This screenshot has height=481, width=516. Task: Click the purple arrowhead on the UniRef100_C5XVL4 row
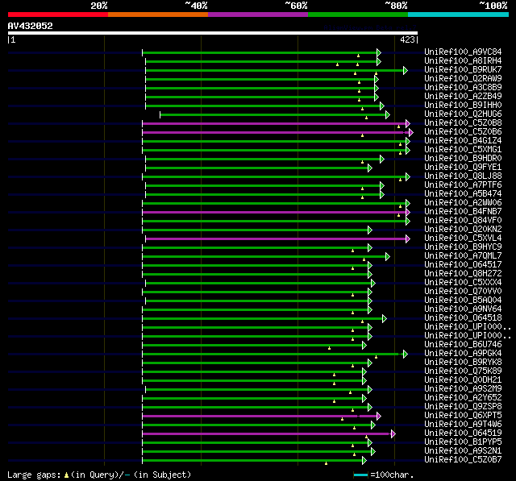click(x=408, y=239)
